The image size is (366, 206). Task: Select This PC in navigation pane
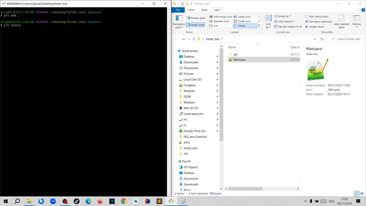tap(186, 161)
